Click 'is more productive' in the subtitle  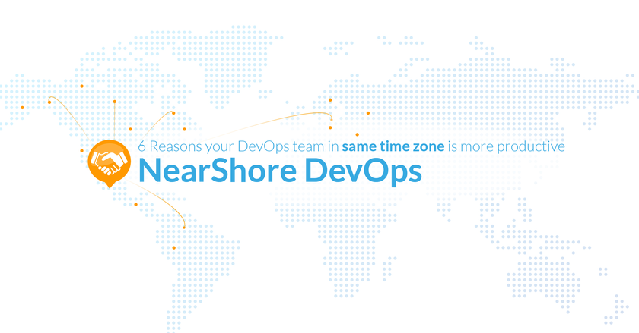pos(506,146)
